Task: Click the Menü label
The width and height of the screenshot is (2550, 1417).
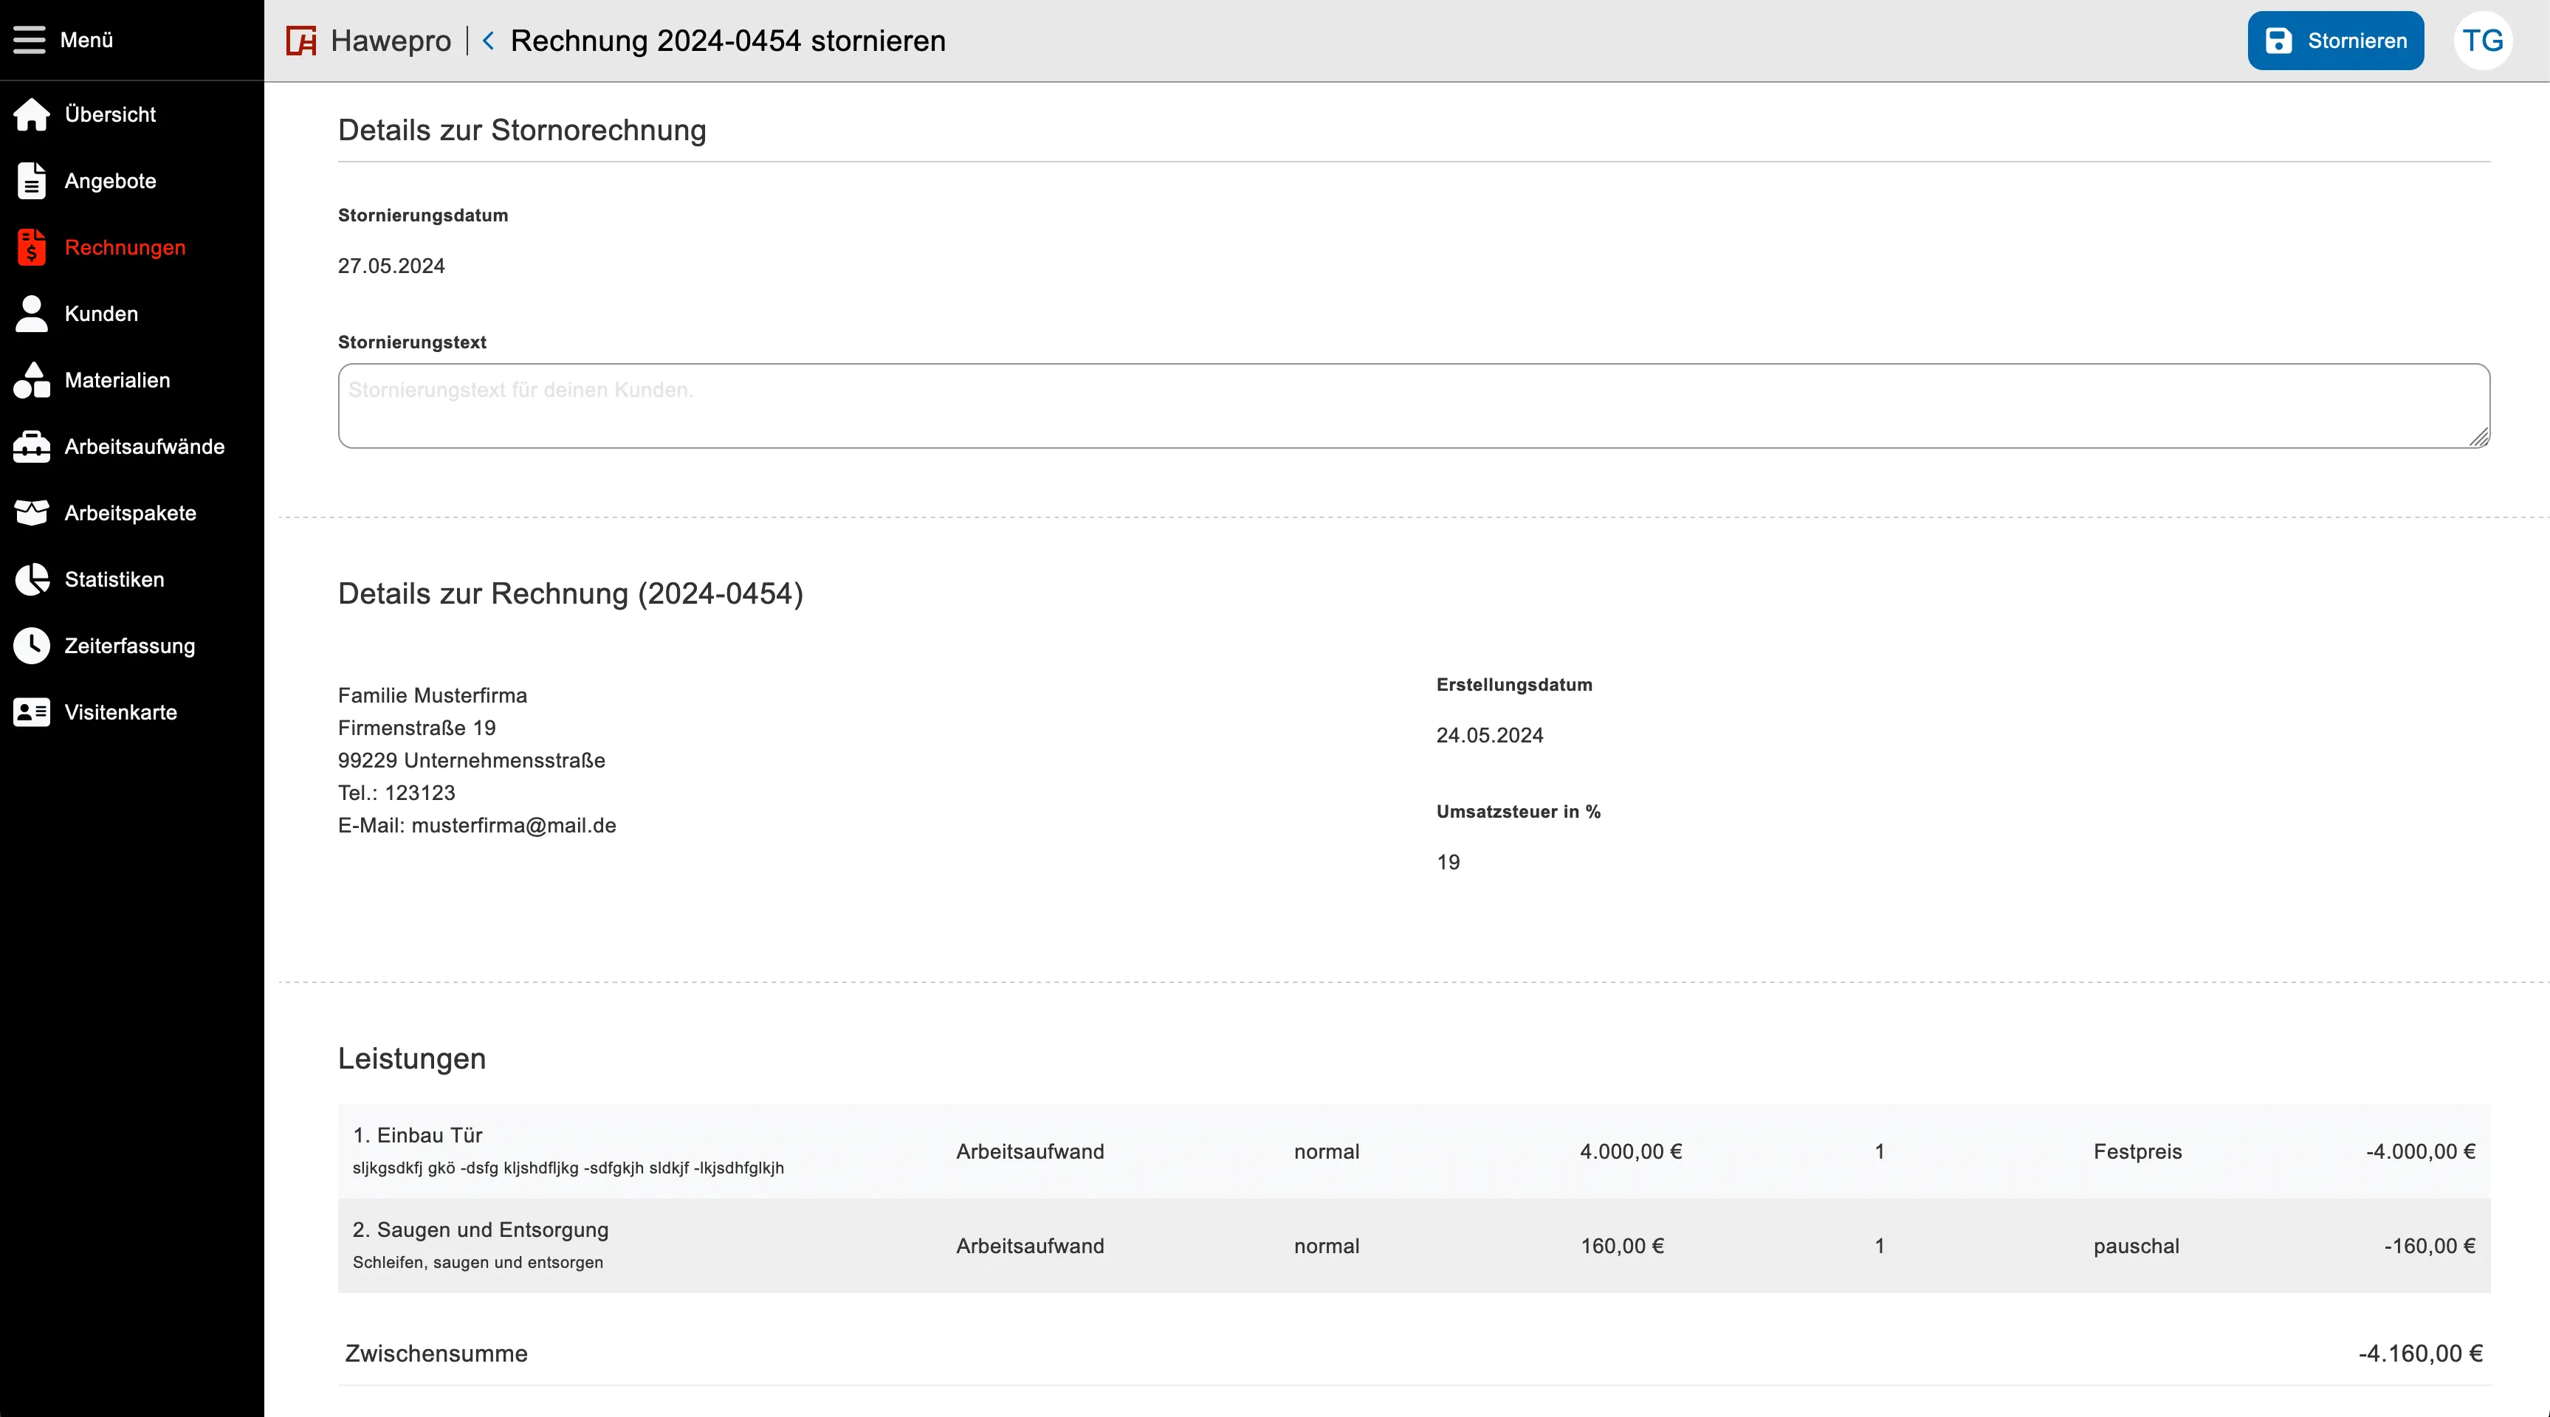Action: pos(86,40)
